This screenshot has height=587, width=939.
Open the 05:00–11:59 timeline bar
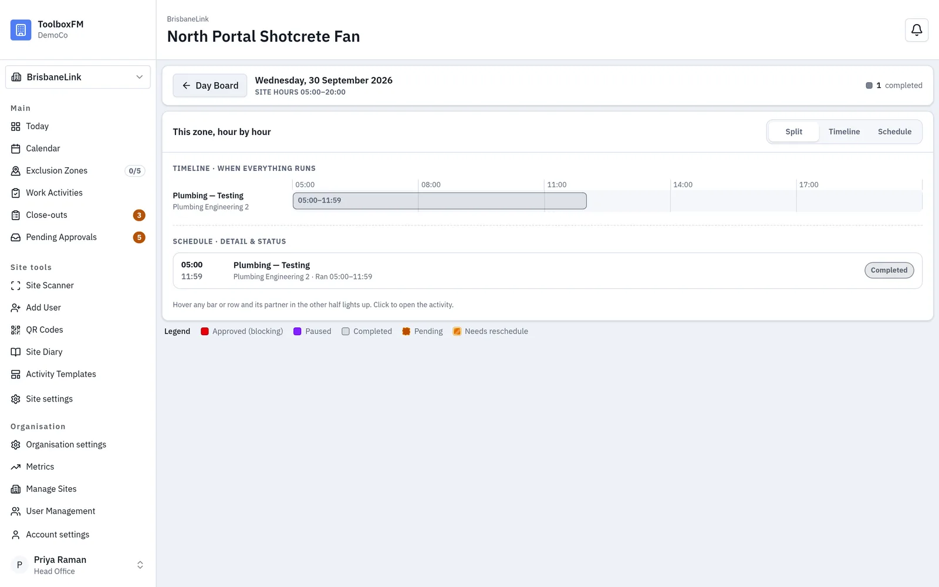click(440, 201)
